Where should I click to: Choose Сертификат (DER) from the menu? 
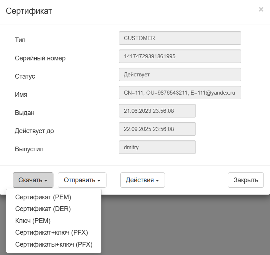point(43,209)
